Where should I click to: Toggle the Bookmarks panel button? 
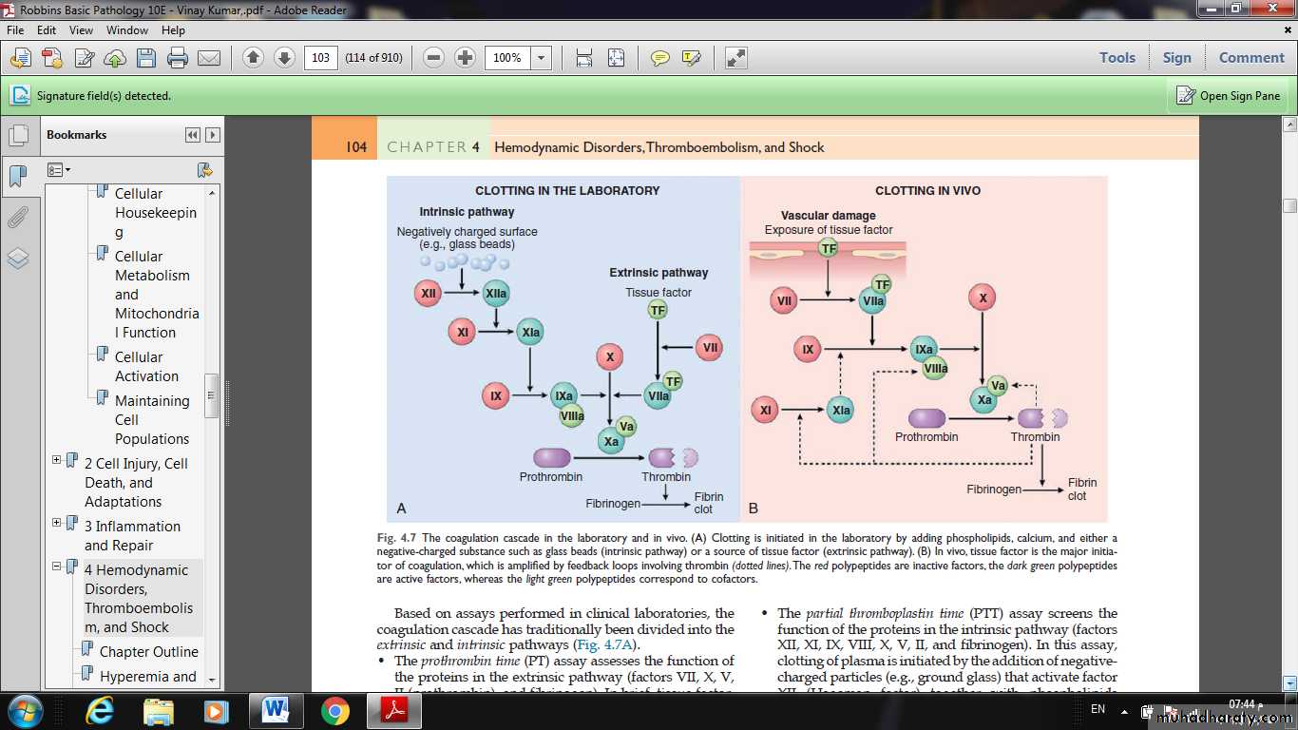[18, 177]
